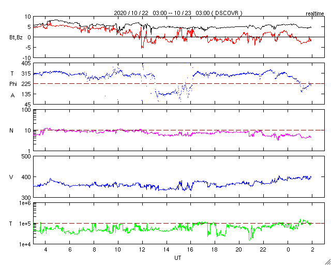Click the '6' hour tick on UT axis
331x265 pixels.
point(70,249)
